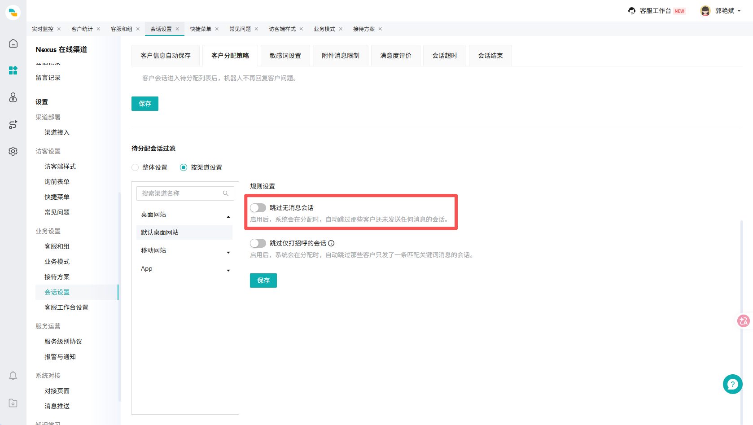Image resolution: width=753 pixels, height=425 pixels.
Task: Open the 客服和组 page tab
Action: tap(122, 29)
